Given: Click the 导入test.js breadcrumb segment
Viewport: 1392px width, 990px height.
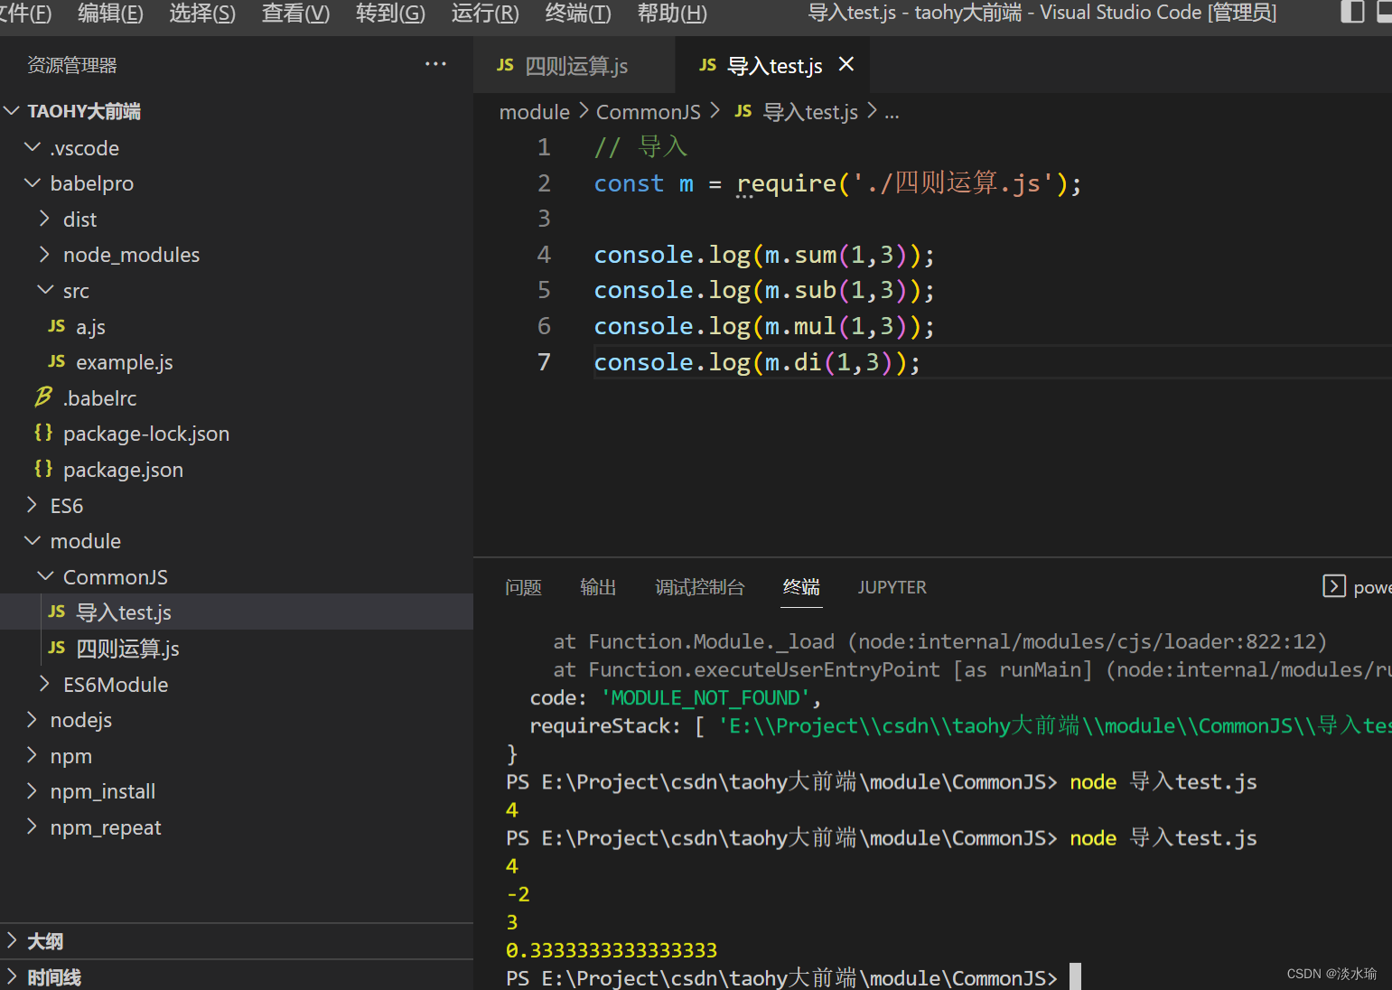Looking at the screenshot, I should 810,112.
